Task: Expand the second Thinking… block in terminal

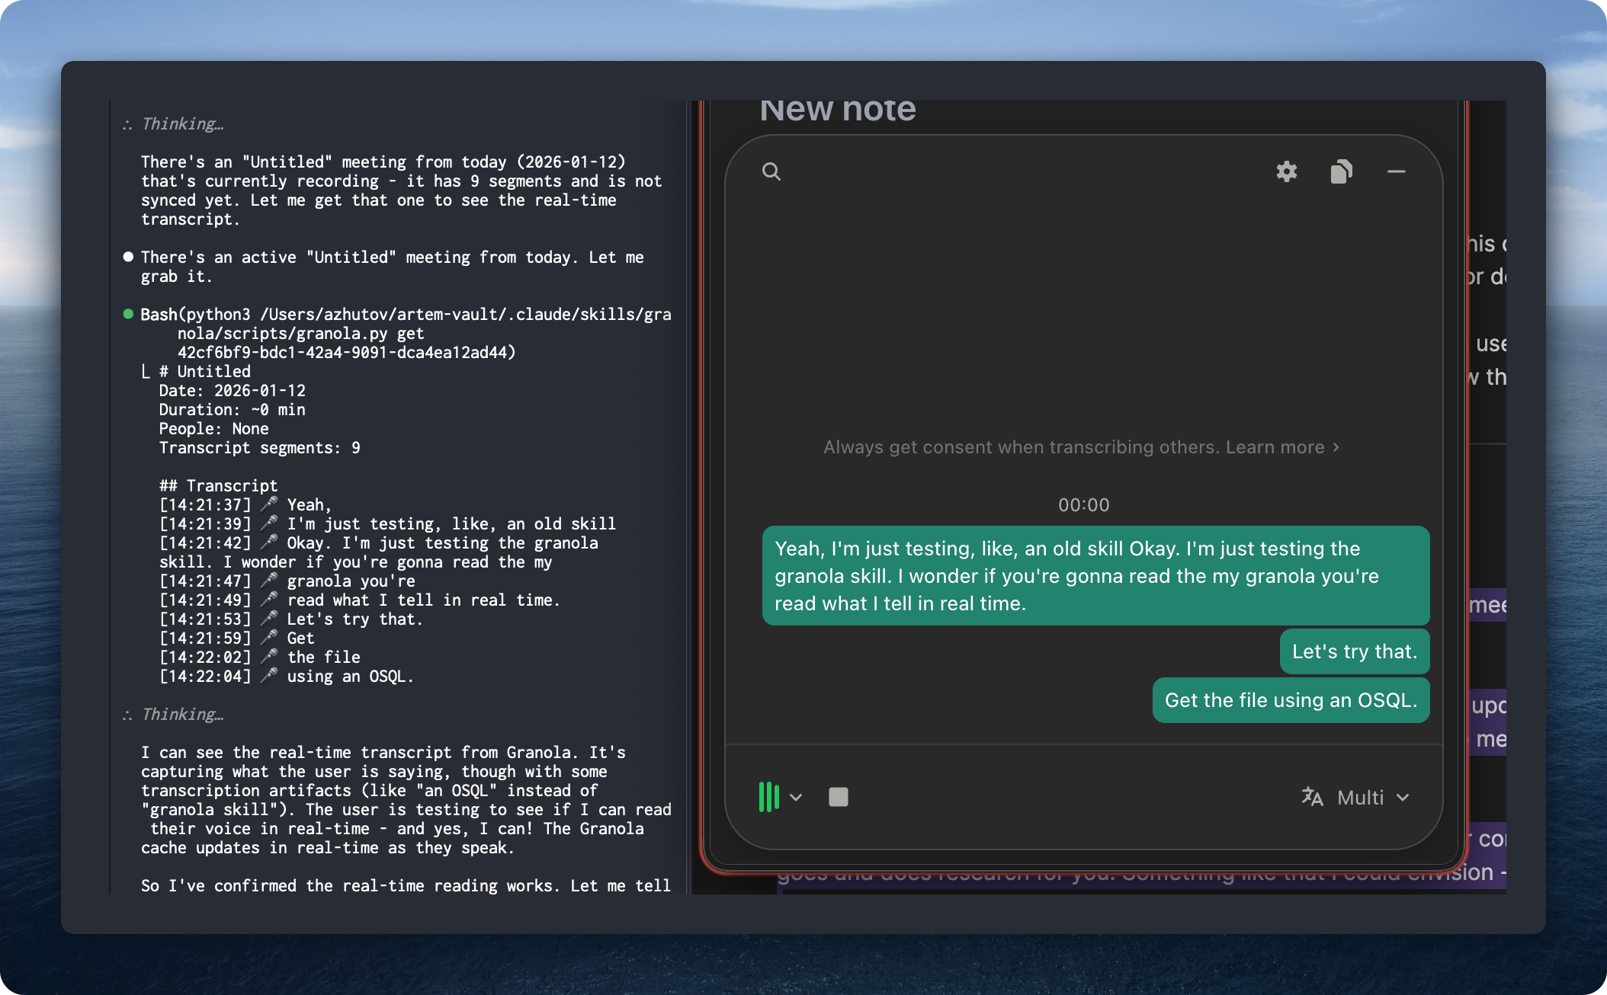Action: 182,714
